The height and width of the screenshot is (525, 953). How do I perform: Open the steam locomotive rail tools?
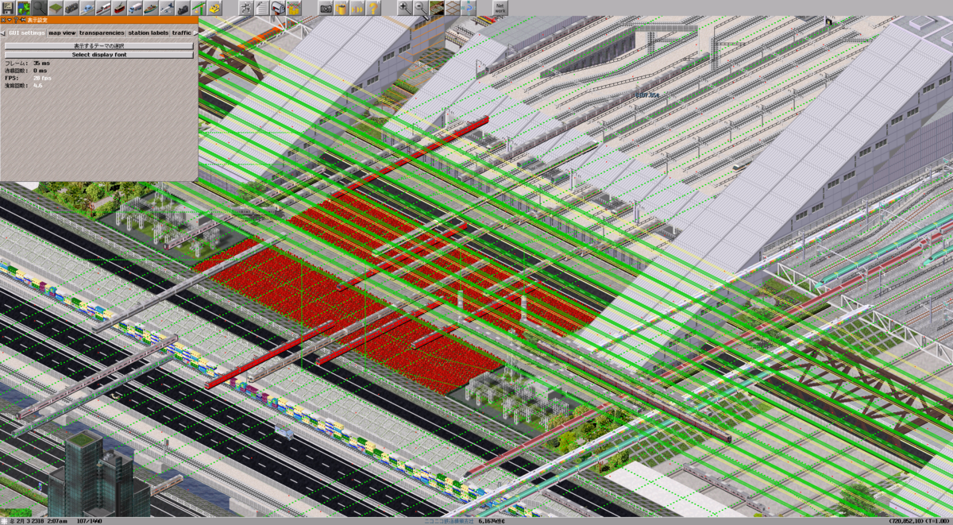click(71, 8)
